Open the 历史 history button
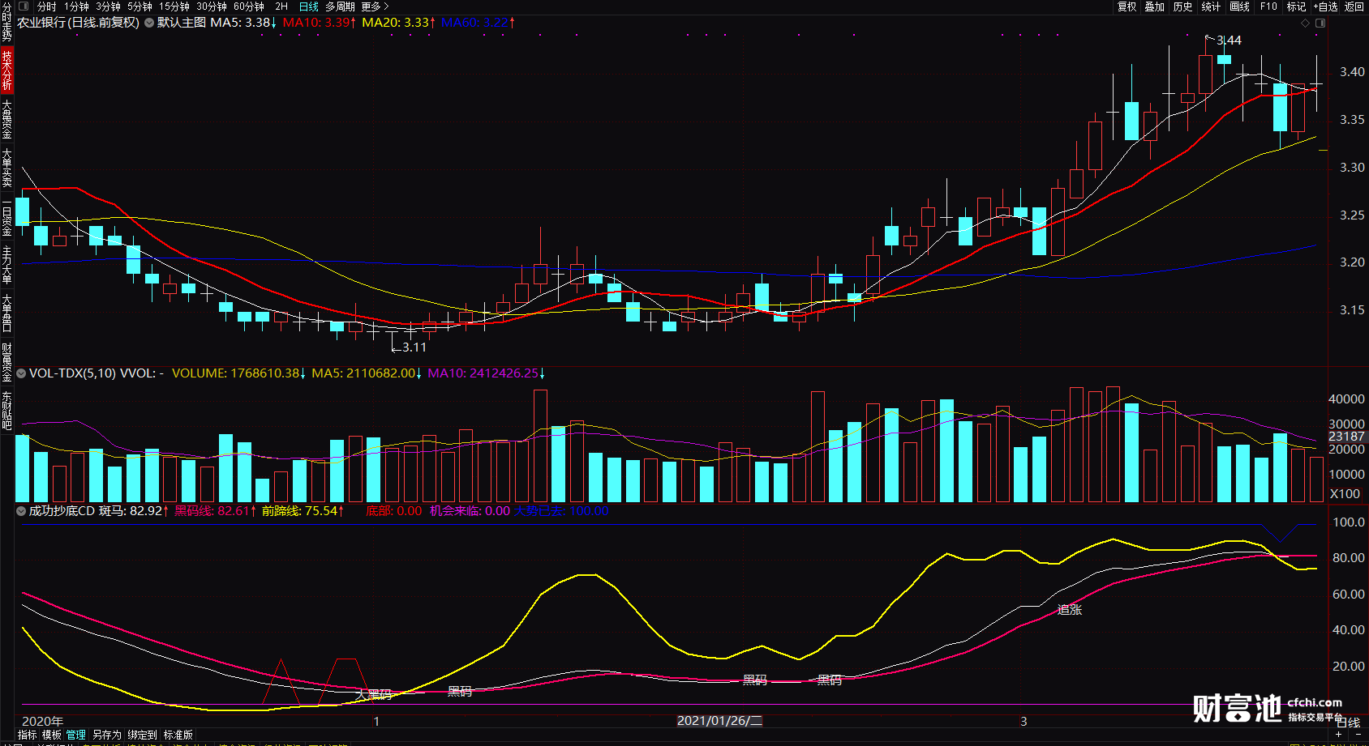The width and height of the screenshot is (1369, 746). [1183, 6]
